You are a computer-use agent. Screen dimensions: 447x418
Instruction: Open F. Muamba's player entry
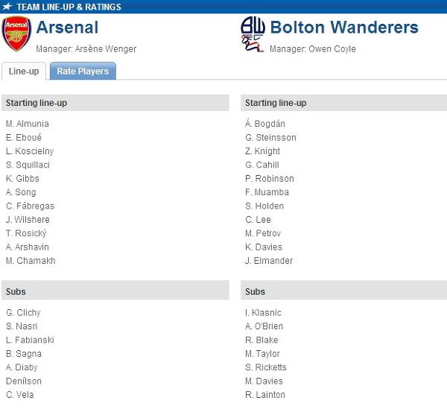point(267,192)
